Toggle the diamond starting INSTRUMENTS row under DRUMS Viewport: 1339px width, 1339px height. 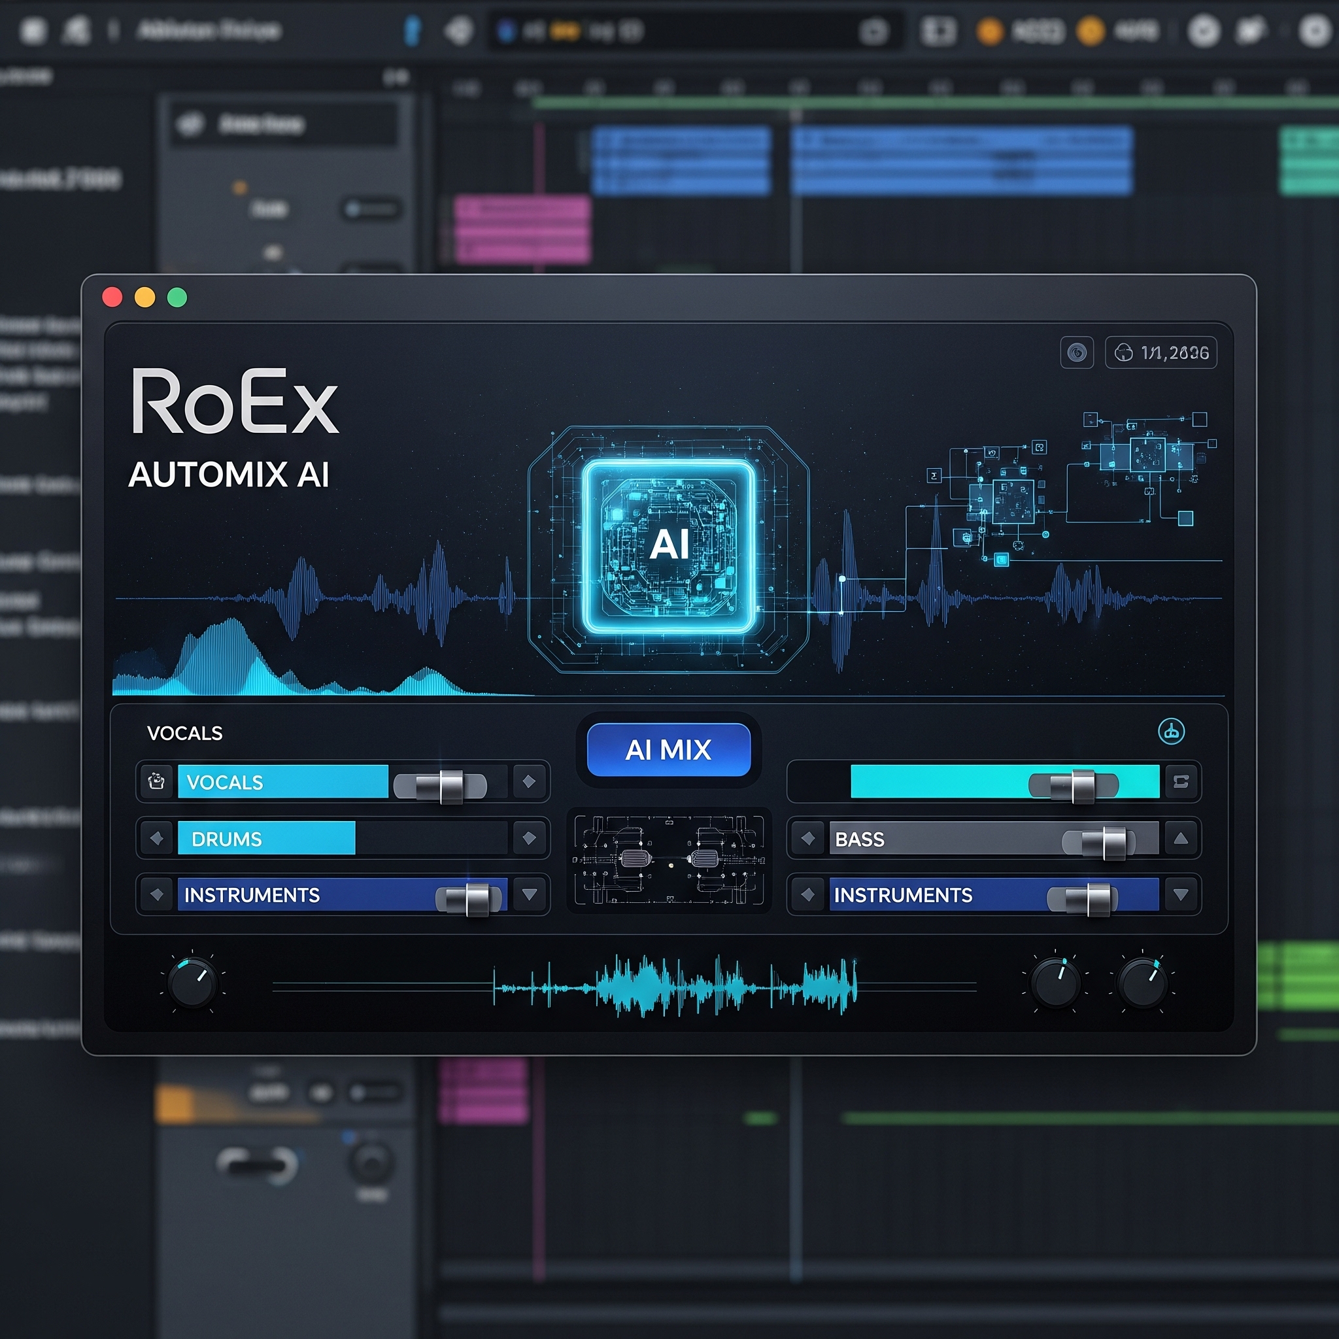[x=157, y=894]
